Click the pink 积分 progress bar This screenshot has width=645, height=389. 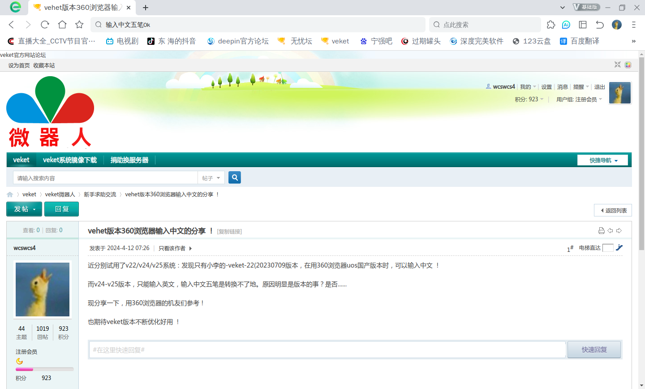point(44,369)
